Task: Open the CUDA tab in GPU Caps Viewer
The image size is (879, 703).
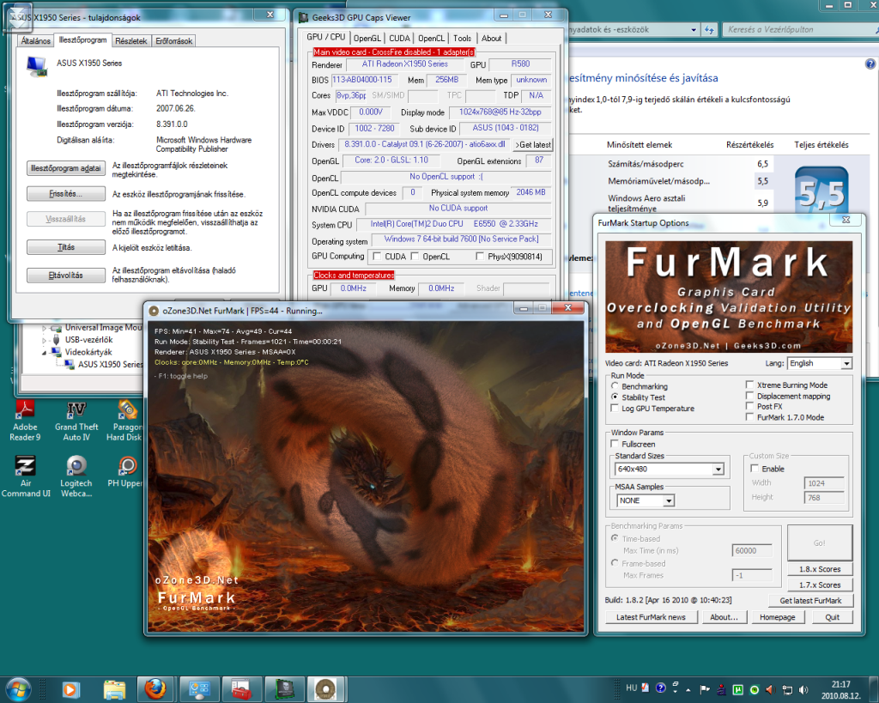Action: pyautogui.click(x=399, y=38)
